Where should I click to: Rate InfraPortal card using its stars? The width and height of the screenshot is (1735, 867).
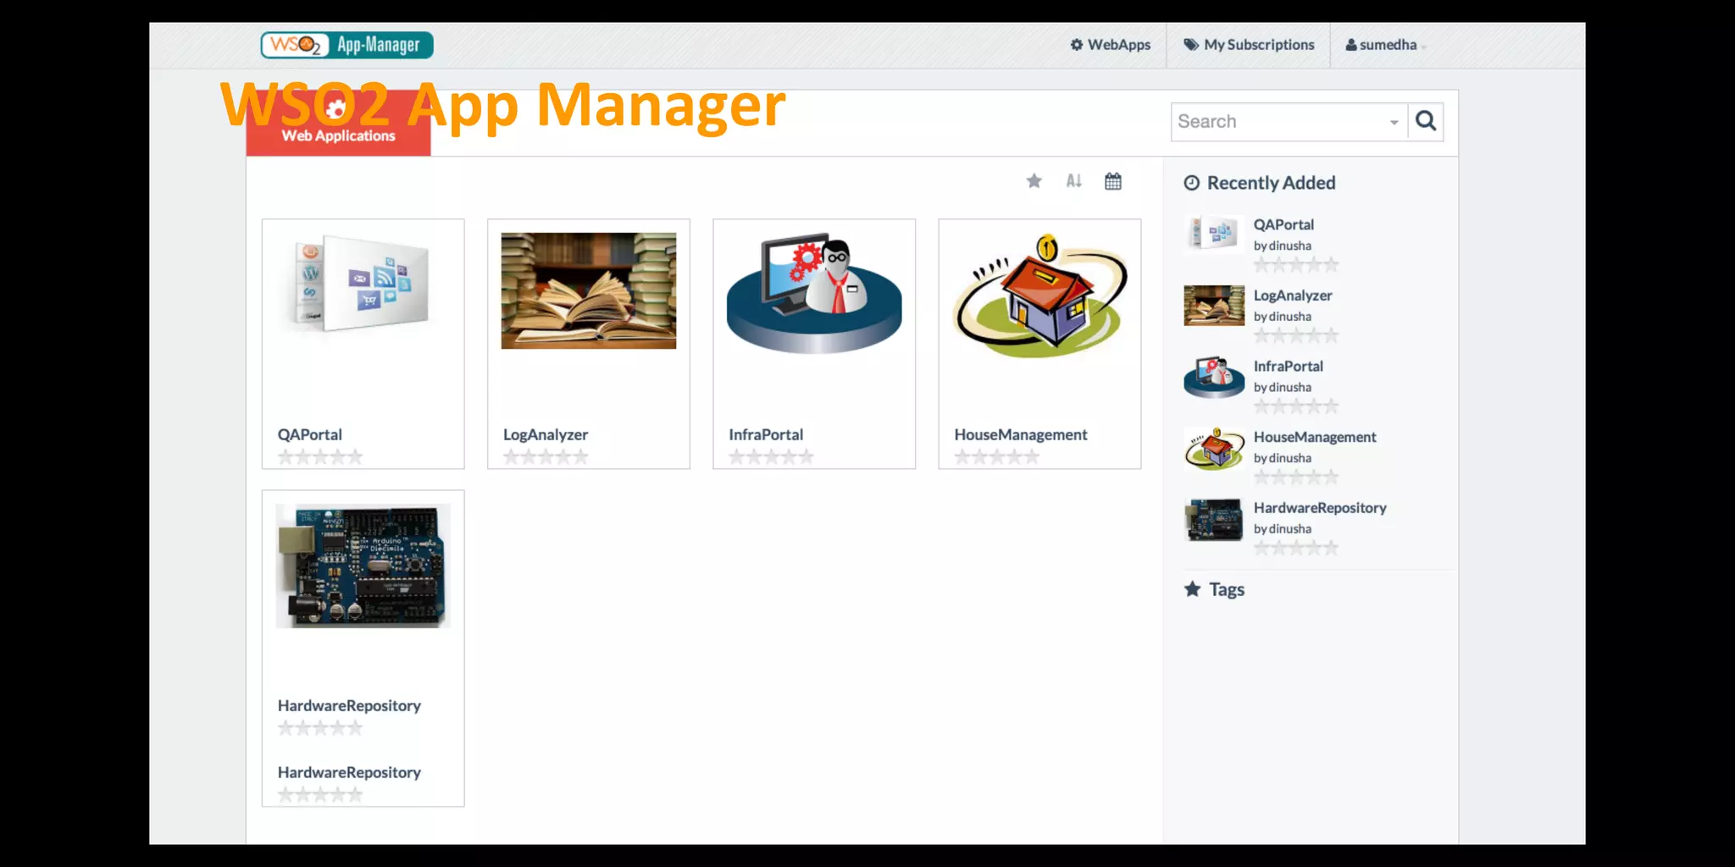click(x=771, y=457)
